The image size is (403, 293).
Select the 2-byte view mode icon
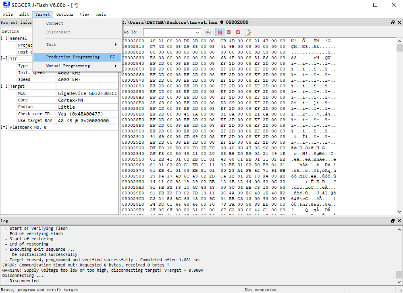point(229,32)
